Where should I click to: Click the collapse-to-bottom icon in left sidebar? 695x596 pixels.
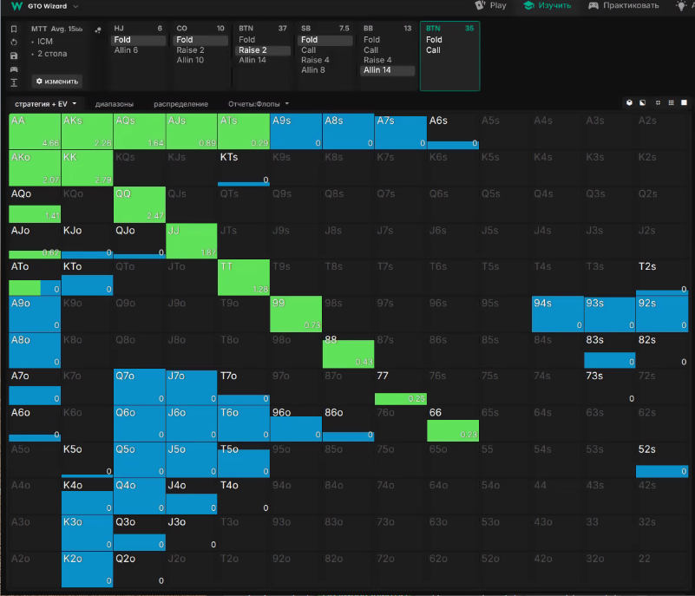[x=14, y=82]
